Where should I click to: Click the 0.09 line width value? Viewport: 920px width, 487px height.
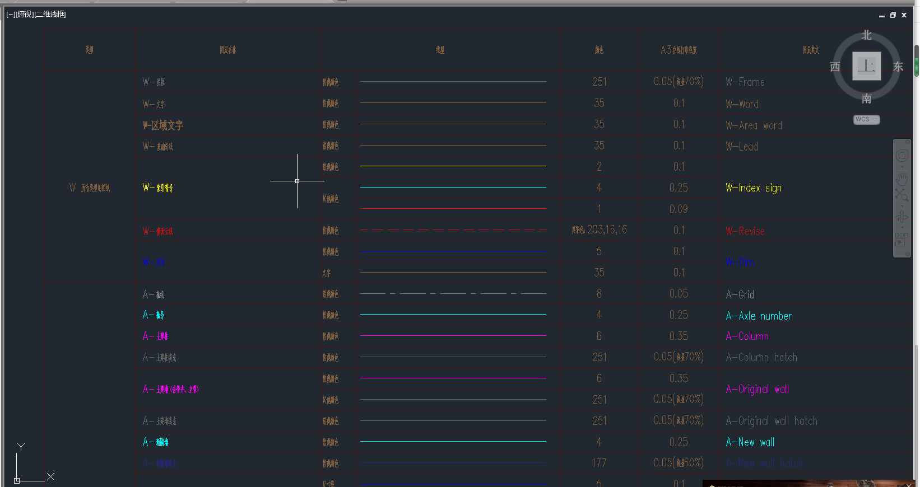tap(679, 209)
